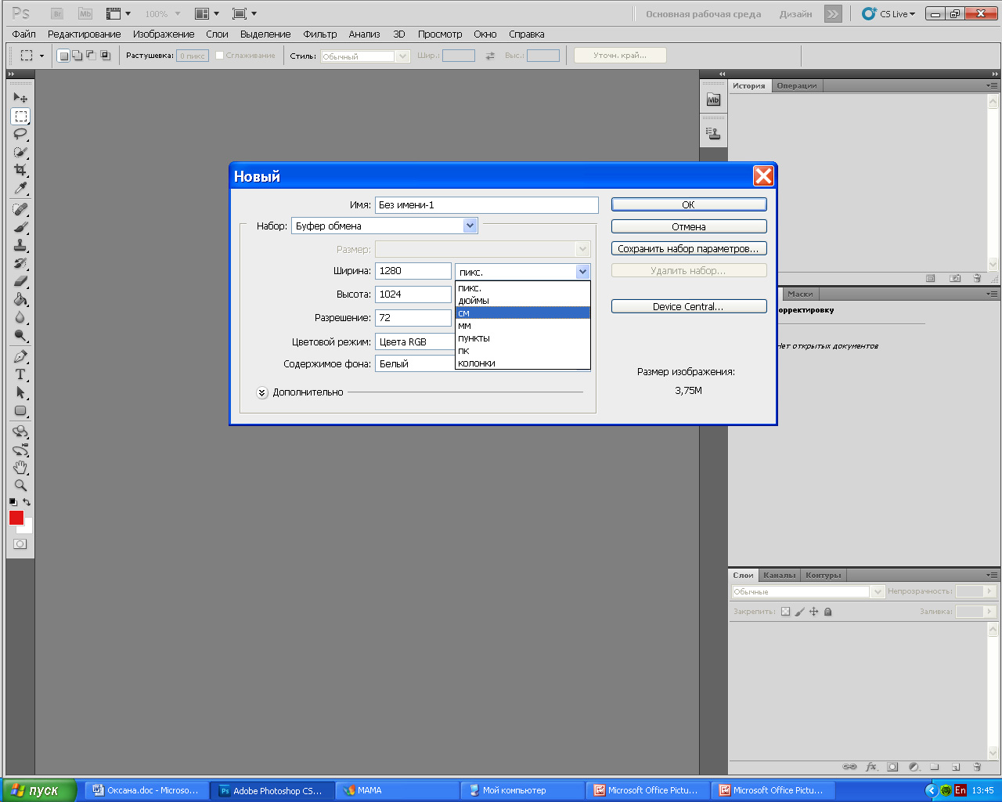Screen dimensions: 1002x802
Task: Toggle Quick Mask mode
Action: pyautogui.click(x=20, y=544)
